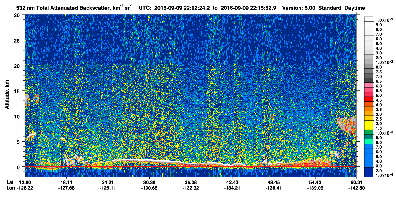396x203 pixels.
Task: Click the altitude tick label '30'
Action: coord(18,15)
